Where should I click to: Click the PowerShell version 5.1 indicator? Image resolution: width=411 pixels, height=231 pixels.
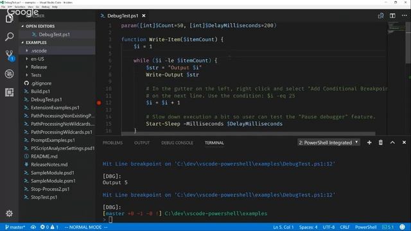pyautogui.click(x=388, y=227)
